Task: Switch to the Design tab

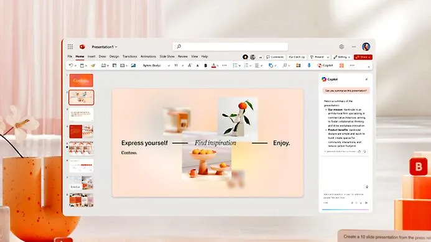Action: click(x=114, y=57)
